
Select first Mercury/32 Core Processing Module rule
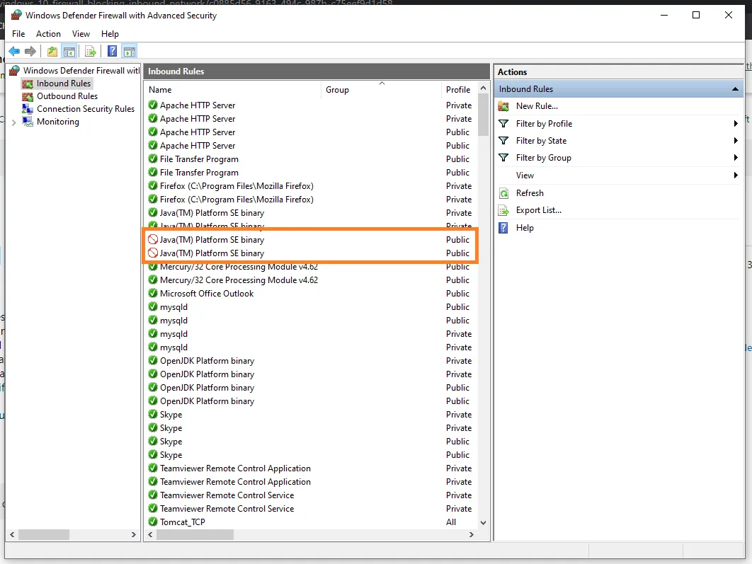pos(311,266)
